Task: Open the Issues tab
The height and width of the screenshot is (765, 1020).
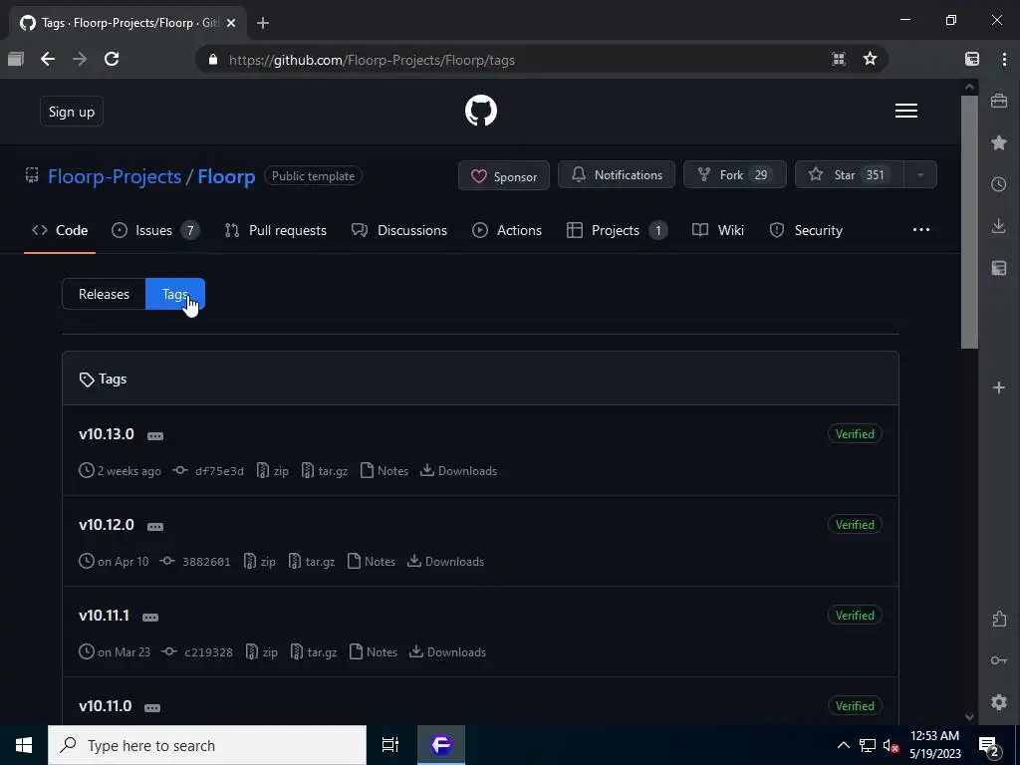Action: point(155,230)
